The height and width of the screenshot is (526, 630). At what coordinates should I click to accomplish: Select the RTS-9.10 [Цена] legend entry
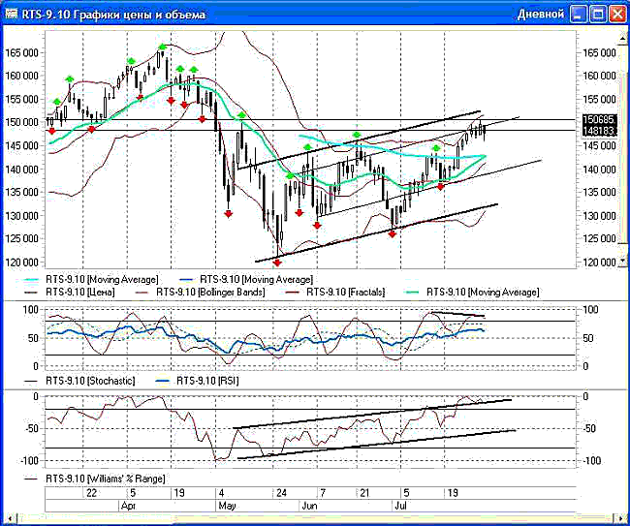(70, 292)
